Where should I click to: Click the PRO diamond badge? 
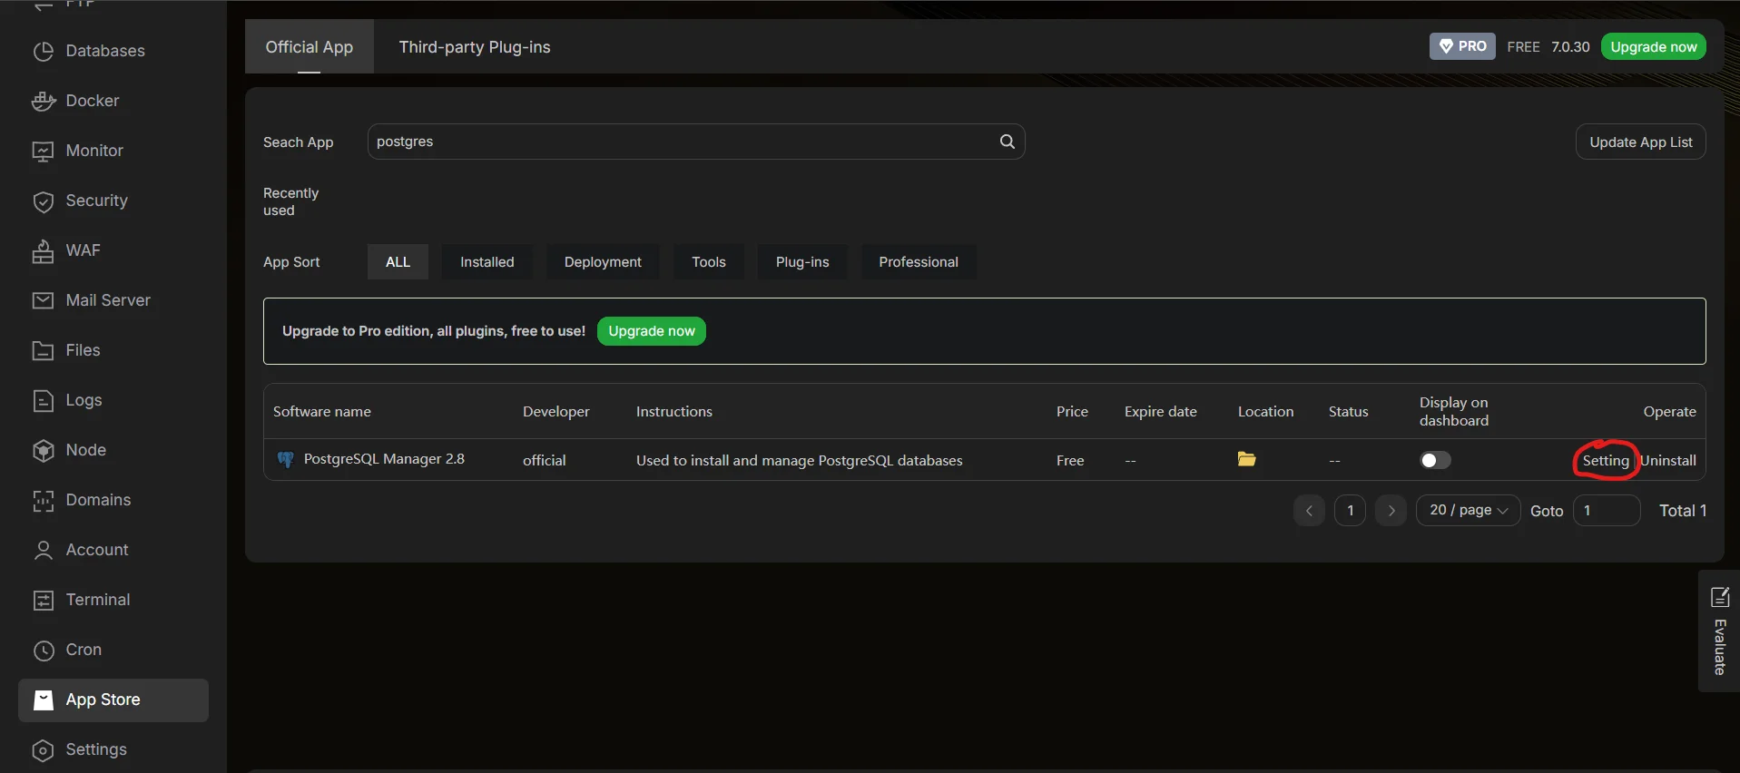[1461, 46]
